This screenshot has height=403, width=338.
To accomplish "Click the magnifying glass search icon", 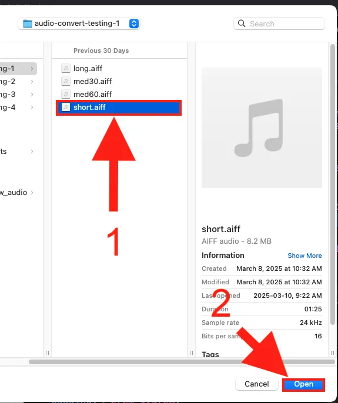I will coord(242,23).
